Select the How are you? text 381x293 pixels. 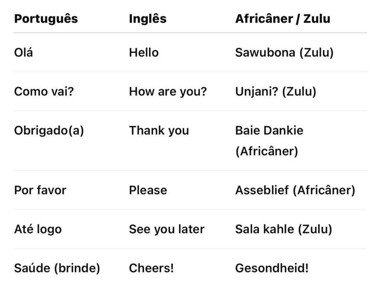tap(167, 91)
